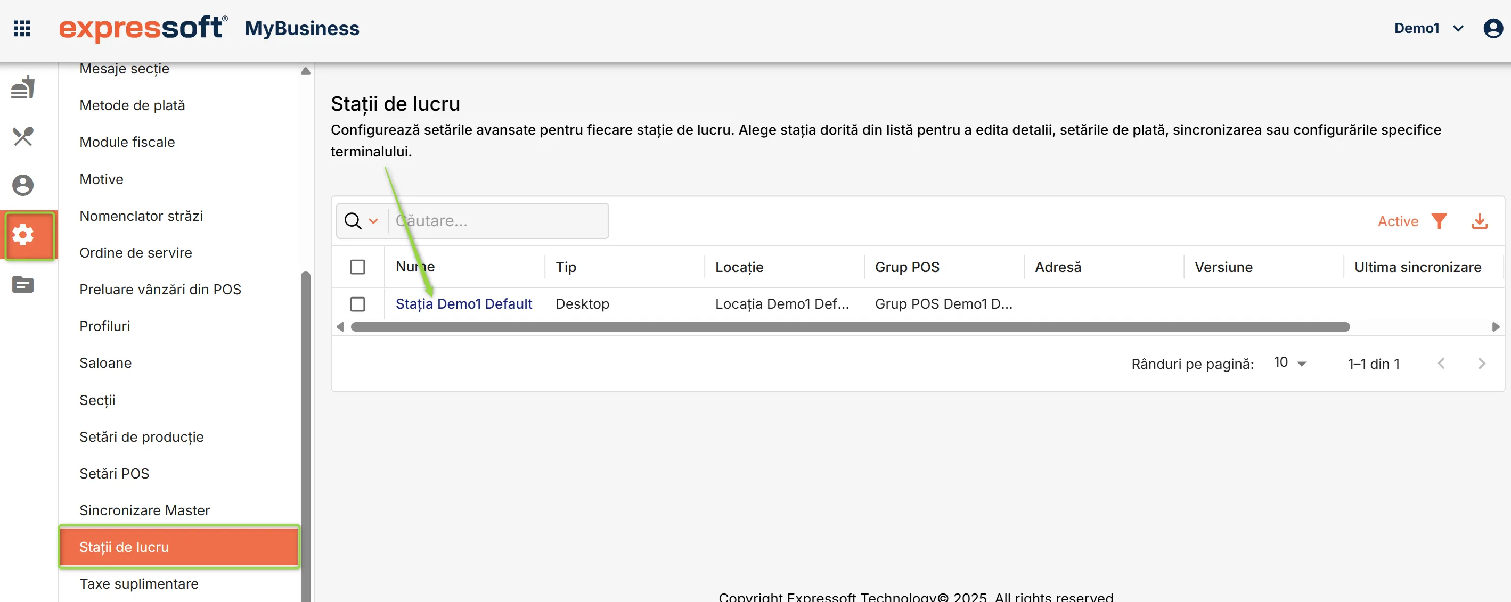1511x602 pixels.
Task: Click the orange filter funnel icon
Action: (x=1439, y=221)
